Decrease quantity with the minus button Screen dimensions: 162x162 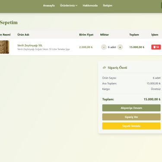coord(104,47)
